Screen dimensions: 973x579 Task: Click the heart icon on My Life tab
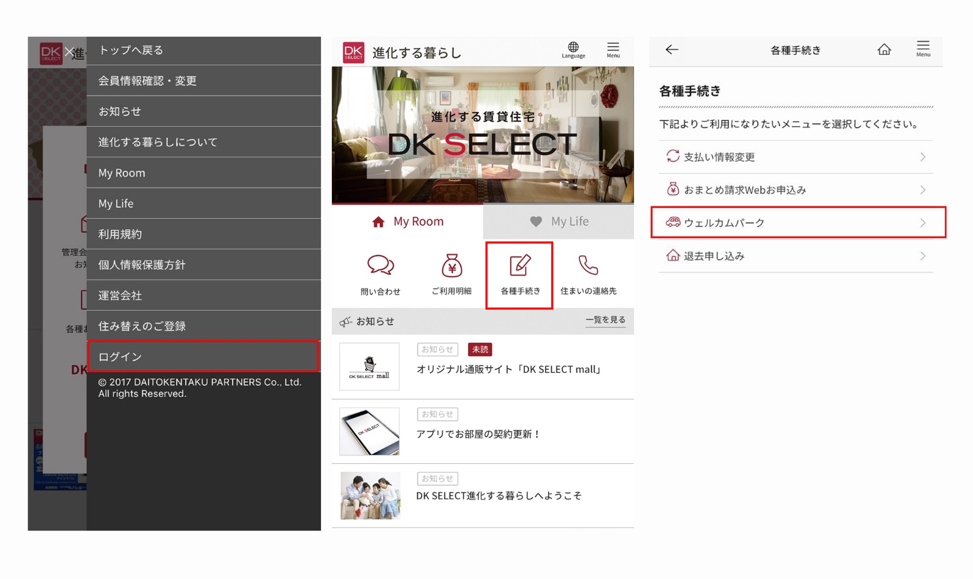[x=536, y=222]
